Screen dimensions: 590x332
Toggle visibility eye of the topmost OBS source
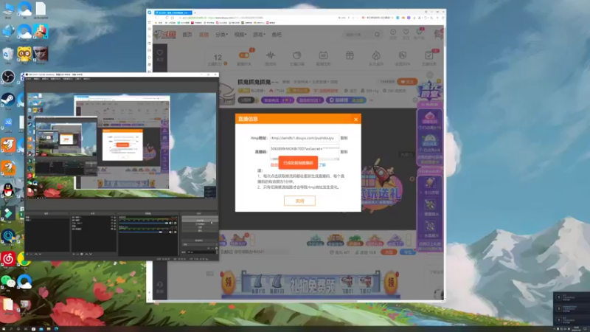pyautogui.click(x=112, y=217)
